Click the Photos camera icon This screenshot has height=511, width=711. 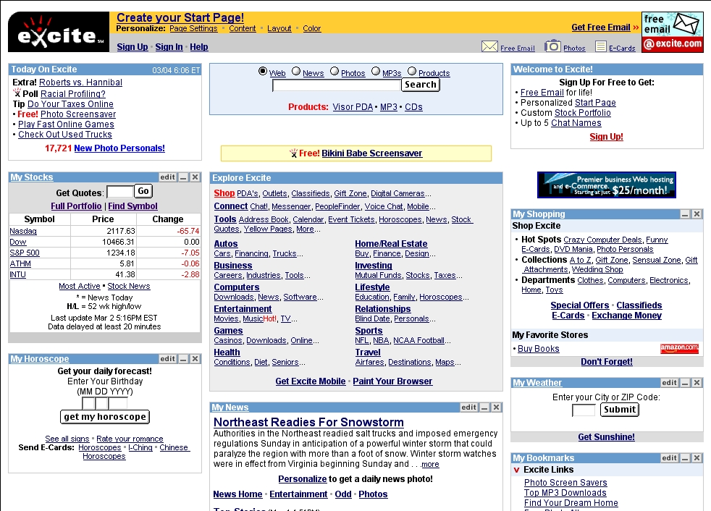(x=552, y=46)
